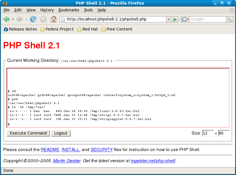Open the README link
Screen dimensions: 236x175
50,150
